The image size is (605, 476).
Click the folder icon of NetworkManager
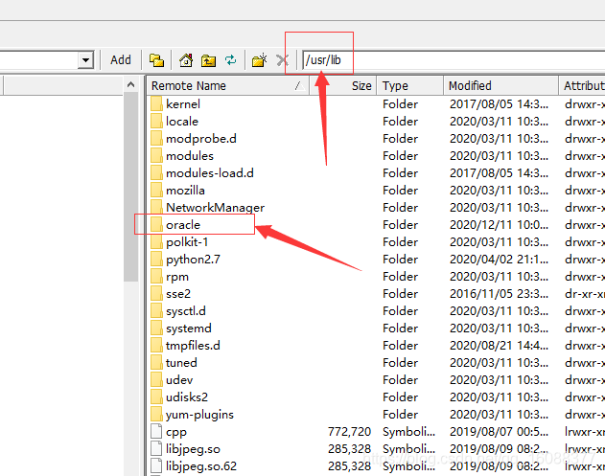click(156, 208)
